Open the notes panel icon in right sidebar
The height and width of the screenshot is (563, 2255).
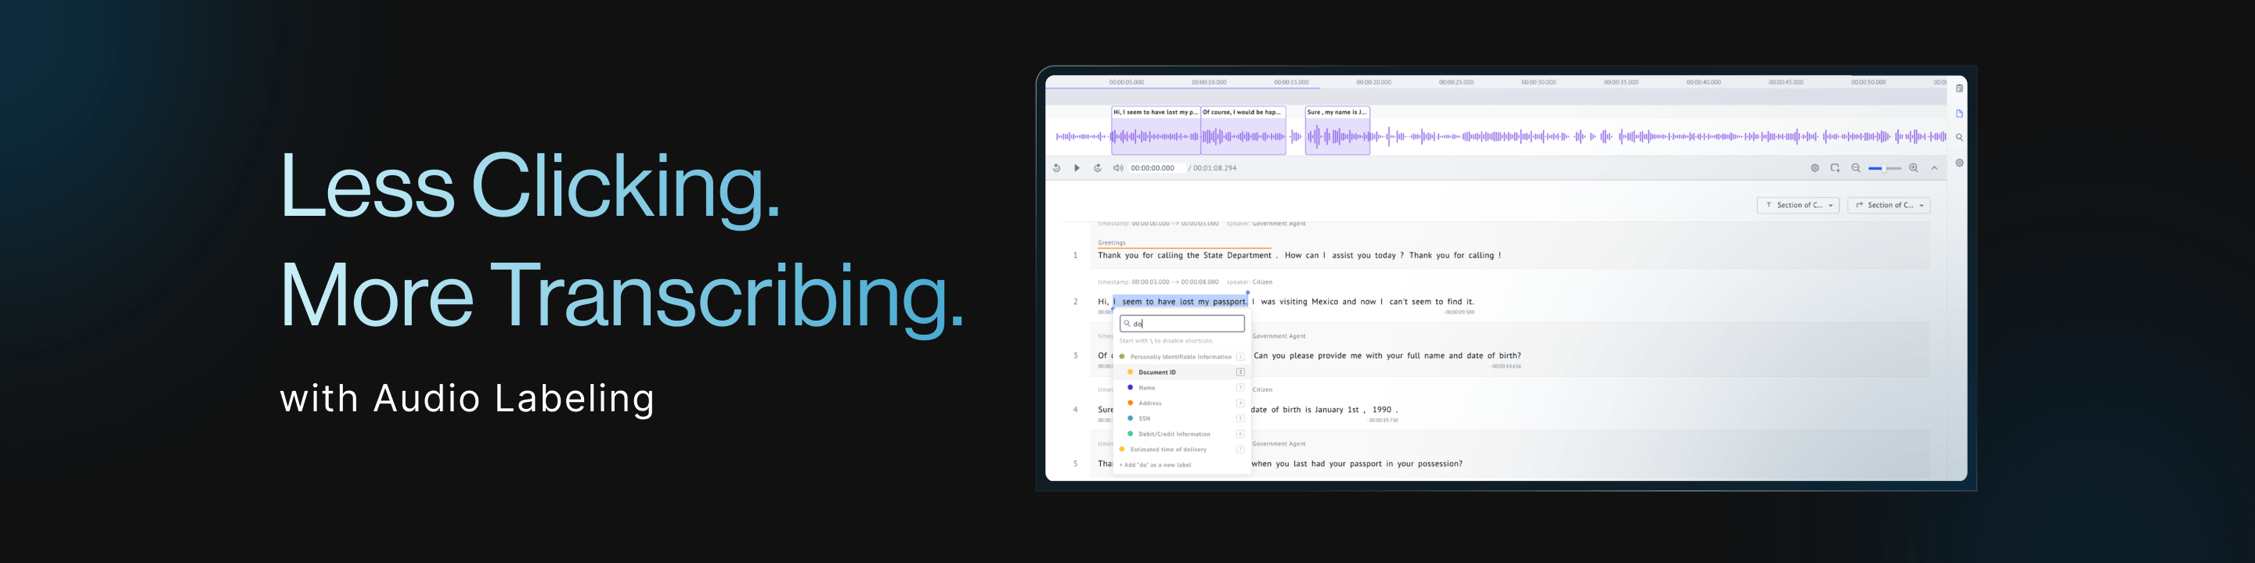coord(1959,88)
